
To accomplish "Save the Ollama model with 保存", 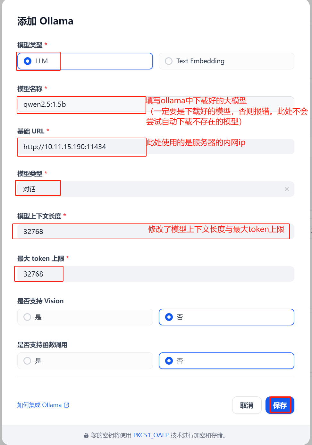I will click(x=280, y=405).
